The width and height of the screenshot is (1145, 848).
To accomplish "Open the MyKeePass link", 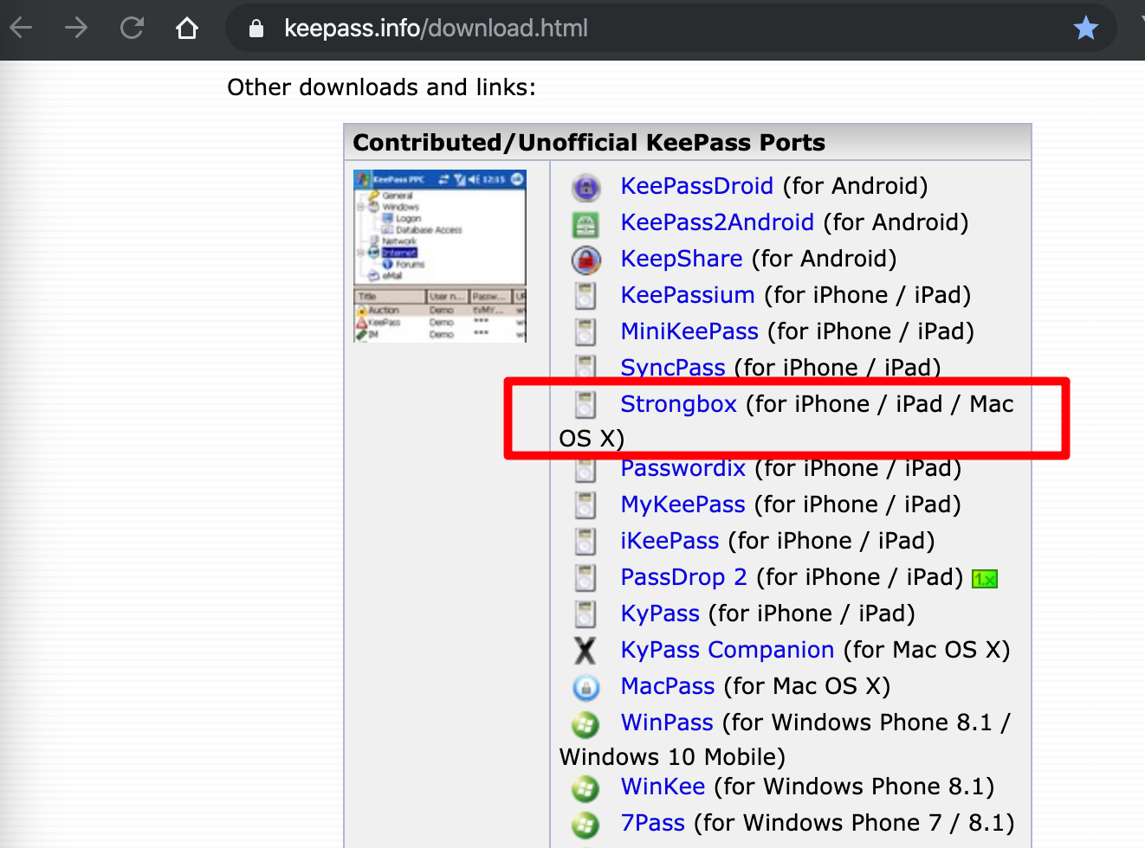I will pos(682,504).
